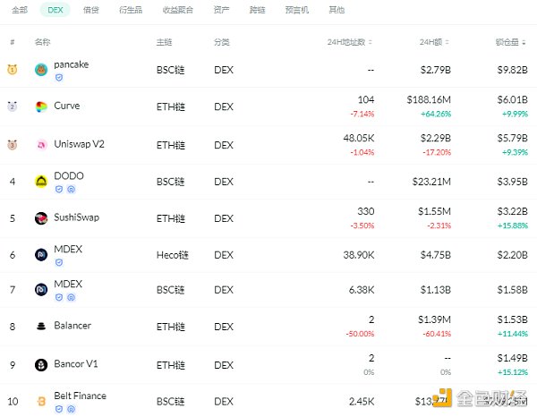Click the yellow DODO logo icon
This screenshot has height=417, width=537.
pyautogui.click(x=41, y=182)
